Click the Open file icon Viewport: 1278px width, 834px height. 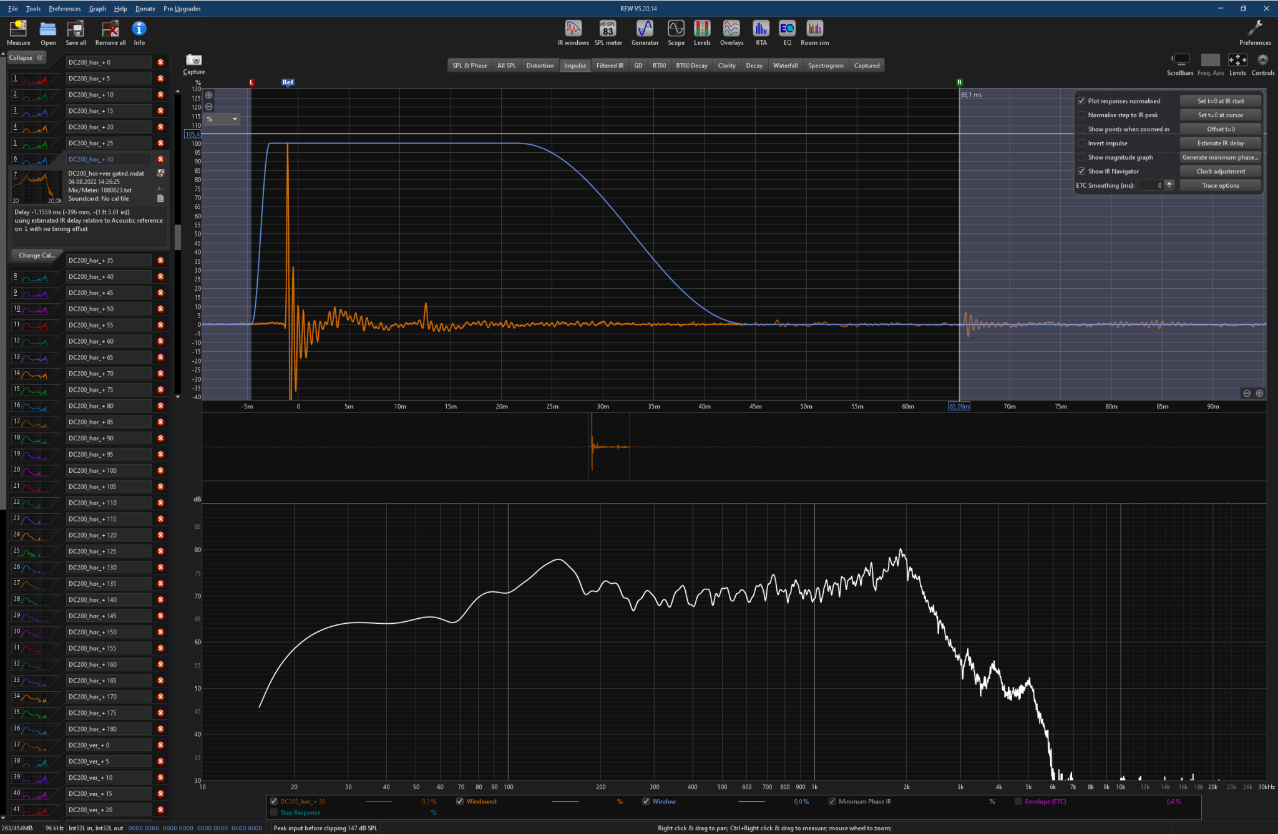pos(48,32)
